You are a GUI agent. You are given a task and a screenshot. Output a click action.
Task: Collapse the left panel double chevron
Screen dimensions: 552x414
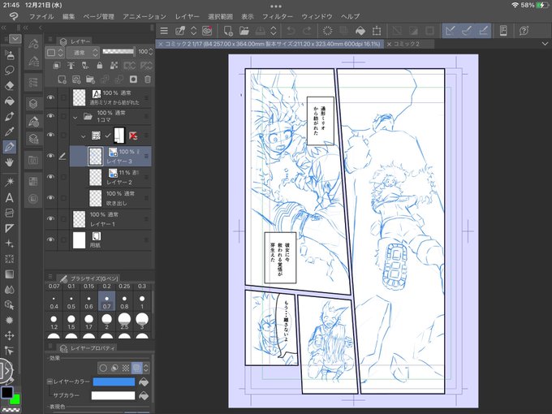(3, 28)
